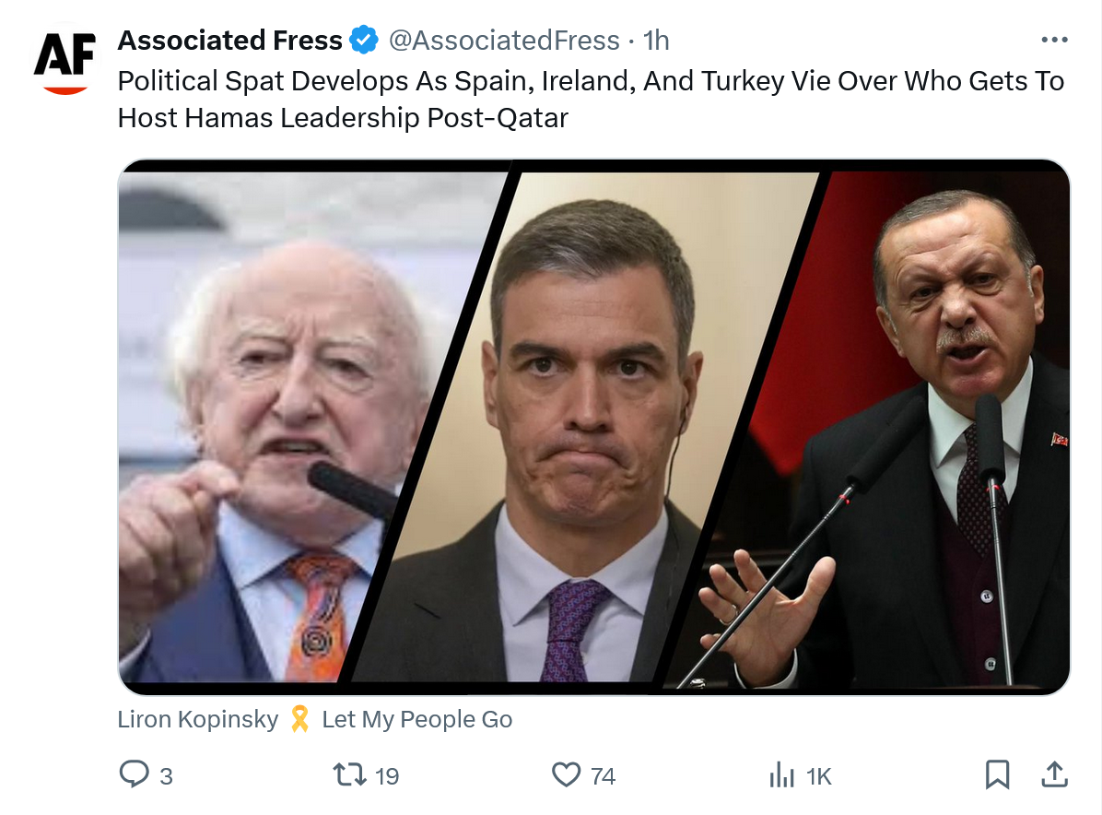Click the reply speech bubble icon
1102x815 pixels.
(x=135, y=774)
